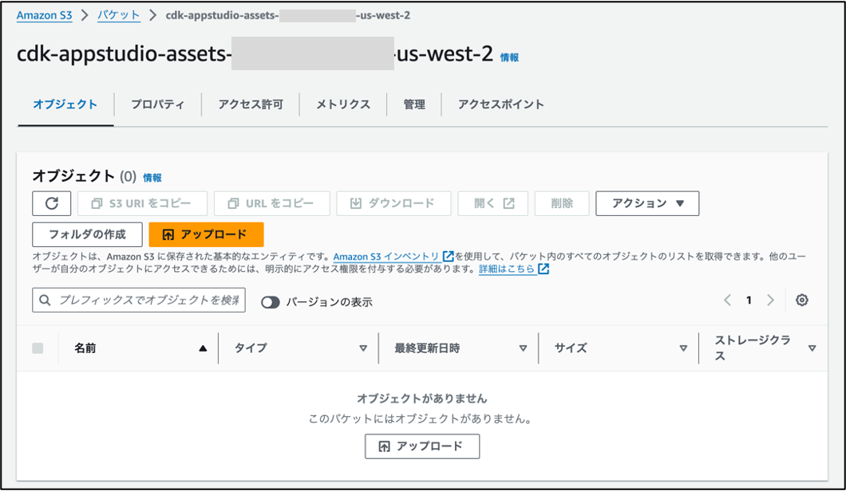
Task: Click 情報 link next to bucket name
Action: tap(509, 57)
